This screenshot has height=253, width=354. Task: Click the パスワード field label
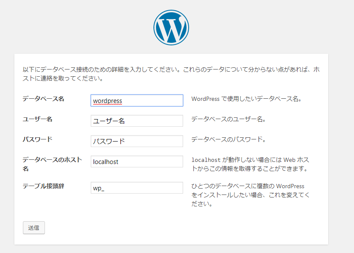point(37,139)
